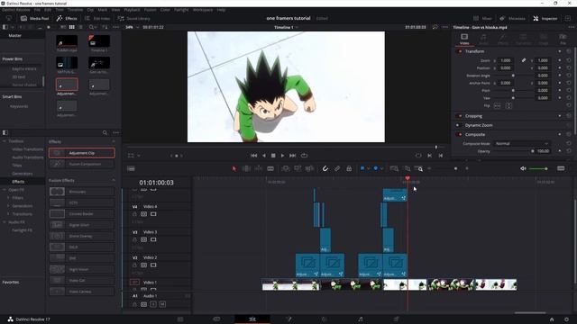
Task: Click the Overwrite Clip icon
Action: click(x=298, y=168)
